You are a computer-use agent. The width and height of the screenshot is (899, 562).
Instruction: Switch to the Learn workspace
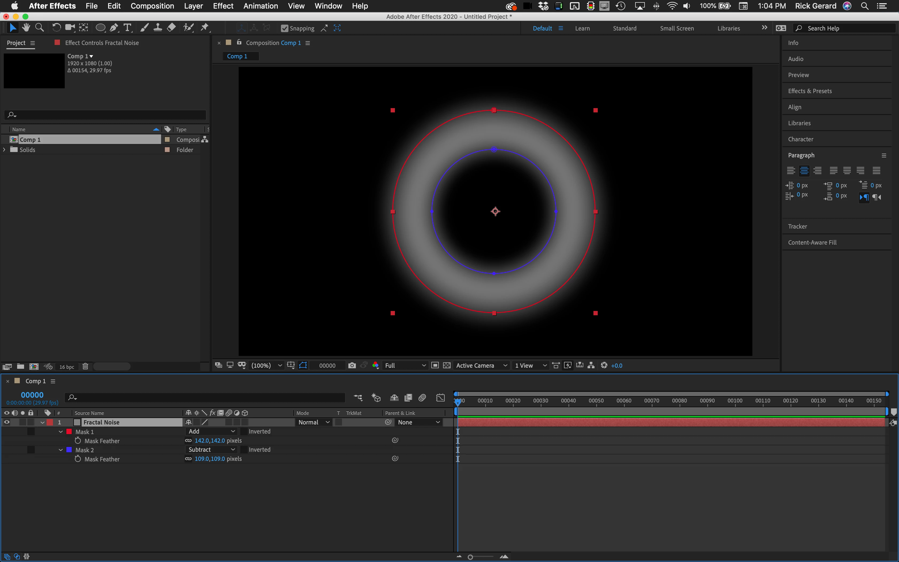pos(582,28)
